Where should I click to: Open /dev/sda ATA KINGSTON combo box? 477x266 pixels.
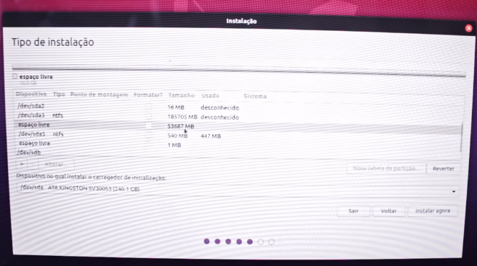[x=238, y=190]
